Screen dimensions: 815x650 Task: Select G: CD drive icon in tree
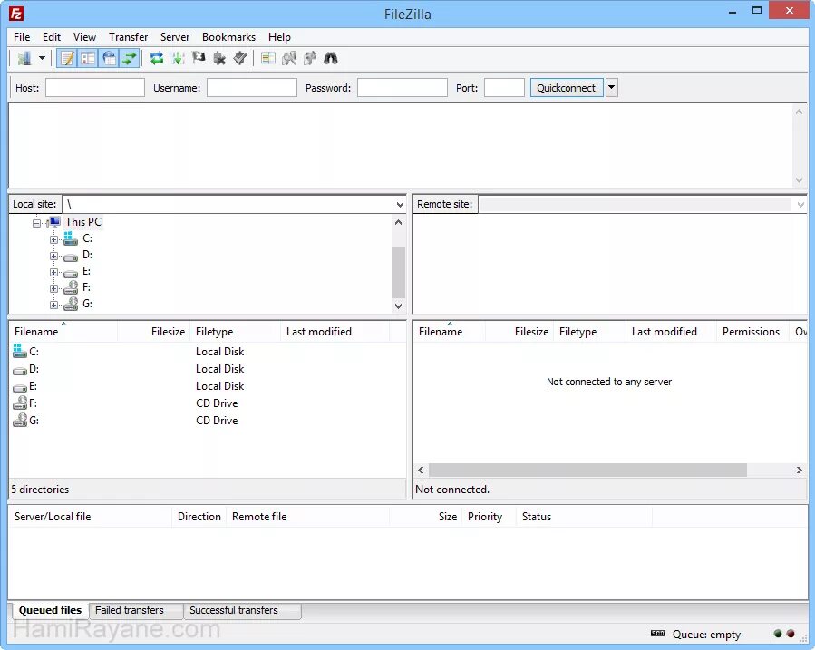coord(70,304)
